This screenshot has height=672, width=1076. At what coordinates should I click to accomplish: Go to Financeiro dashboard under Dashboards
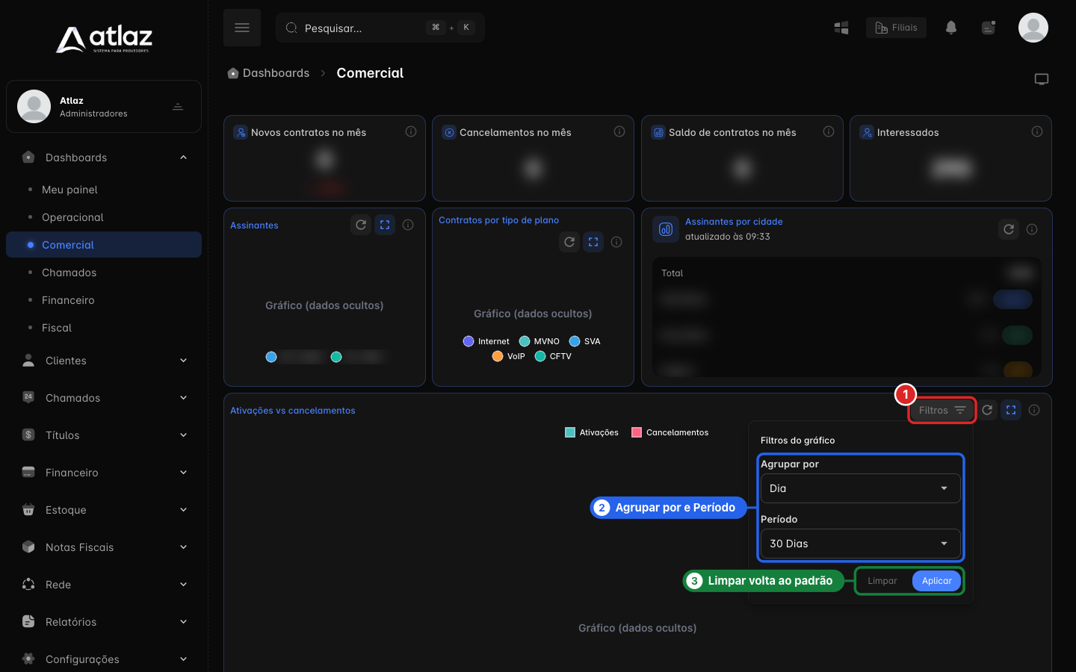click(x=68, y=300)
